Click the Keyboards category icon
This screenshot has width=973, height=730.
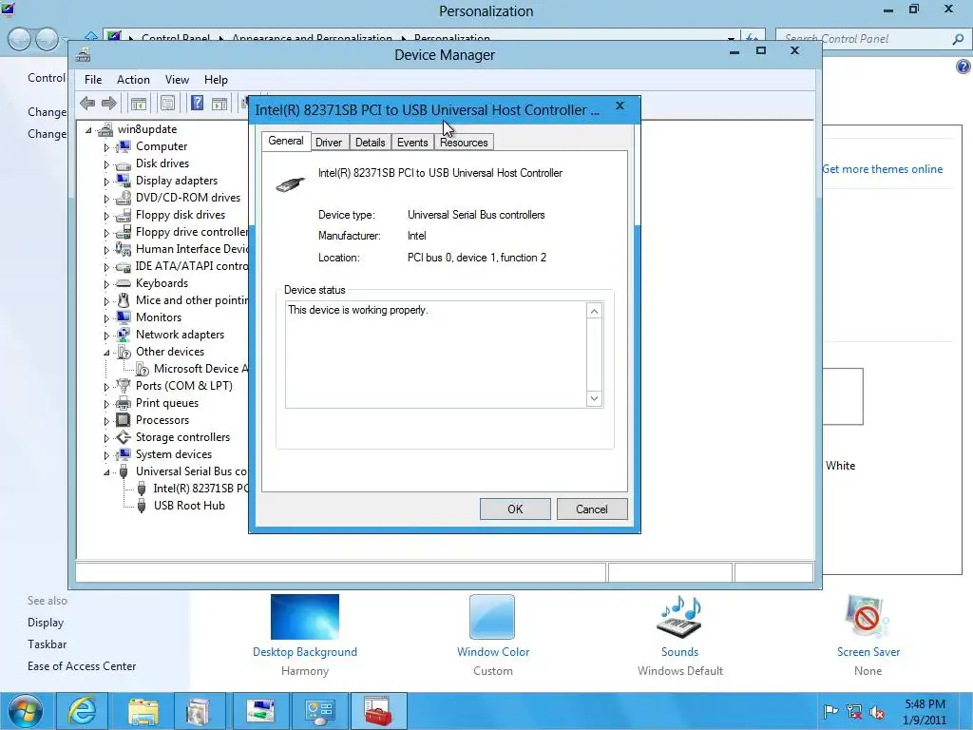(124, 283)
